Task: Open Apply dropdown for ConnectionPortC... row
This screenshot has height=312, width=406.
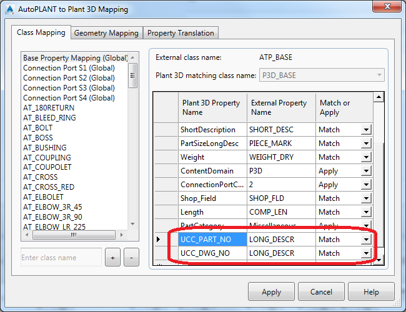Action: pos(366,185)
